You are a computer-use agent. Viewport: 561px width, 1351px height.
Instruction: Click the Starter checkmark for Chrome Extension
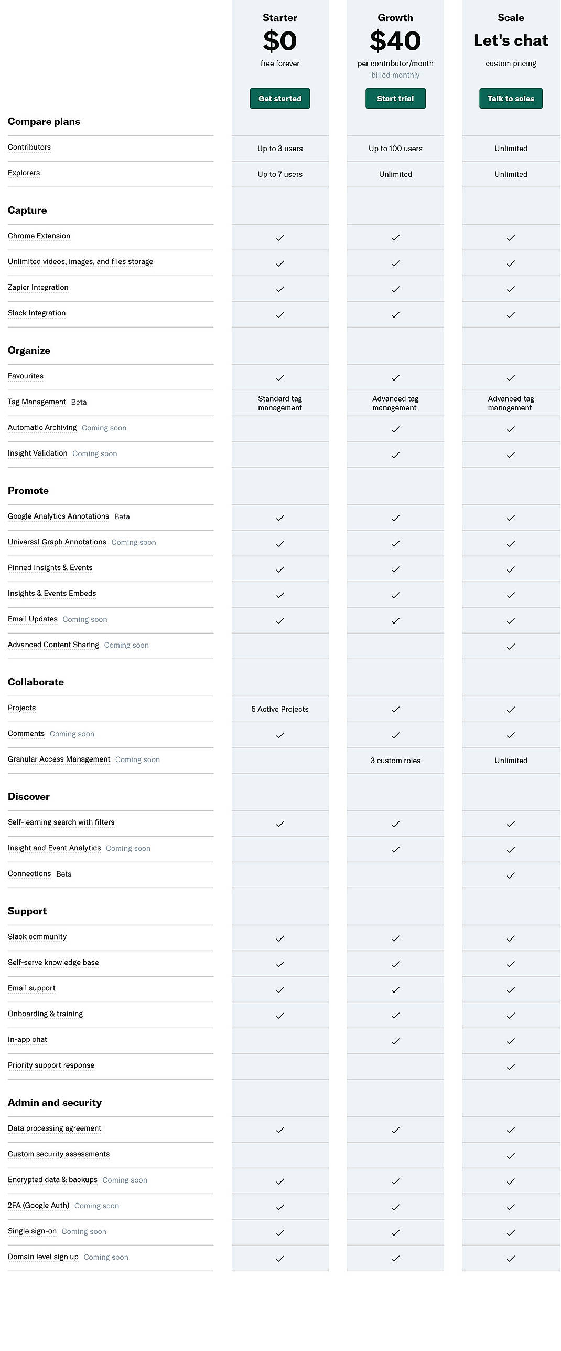tap(279, 237)
